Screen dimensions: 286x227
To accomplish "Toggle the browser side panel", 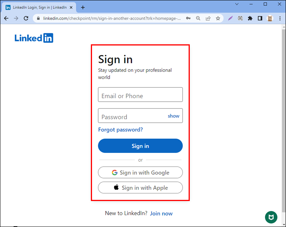I will 260,18.
